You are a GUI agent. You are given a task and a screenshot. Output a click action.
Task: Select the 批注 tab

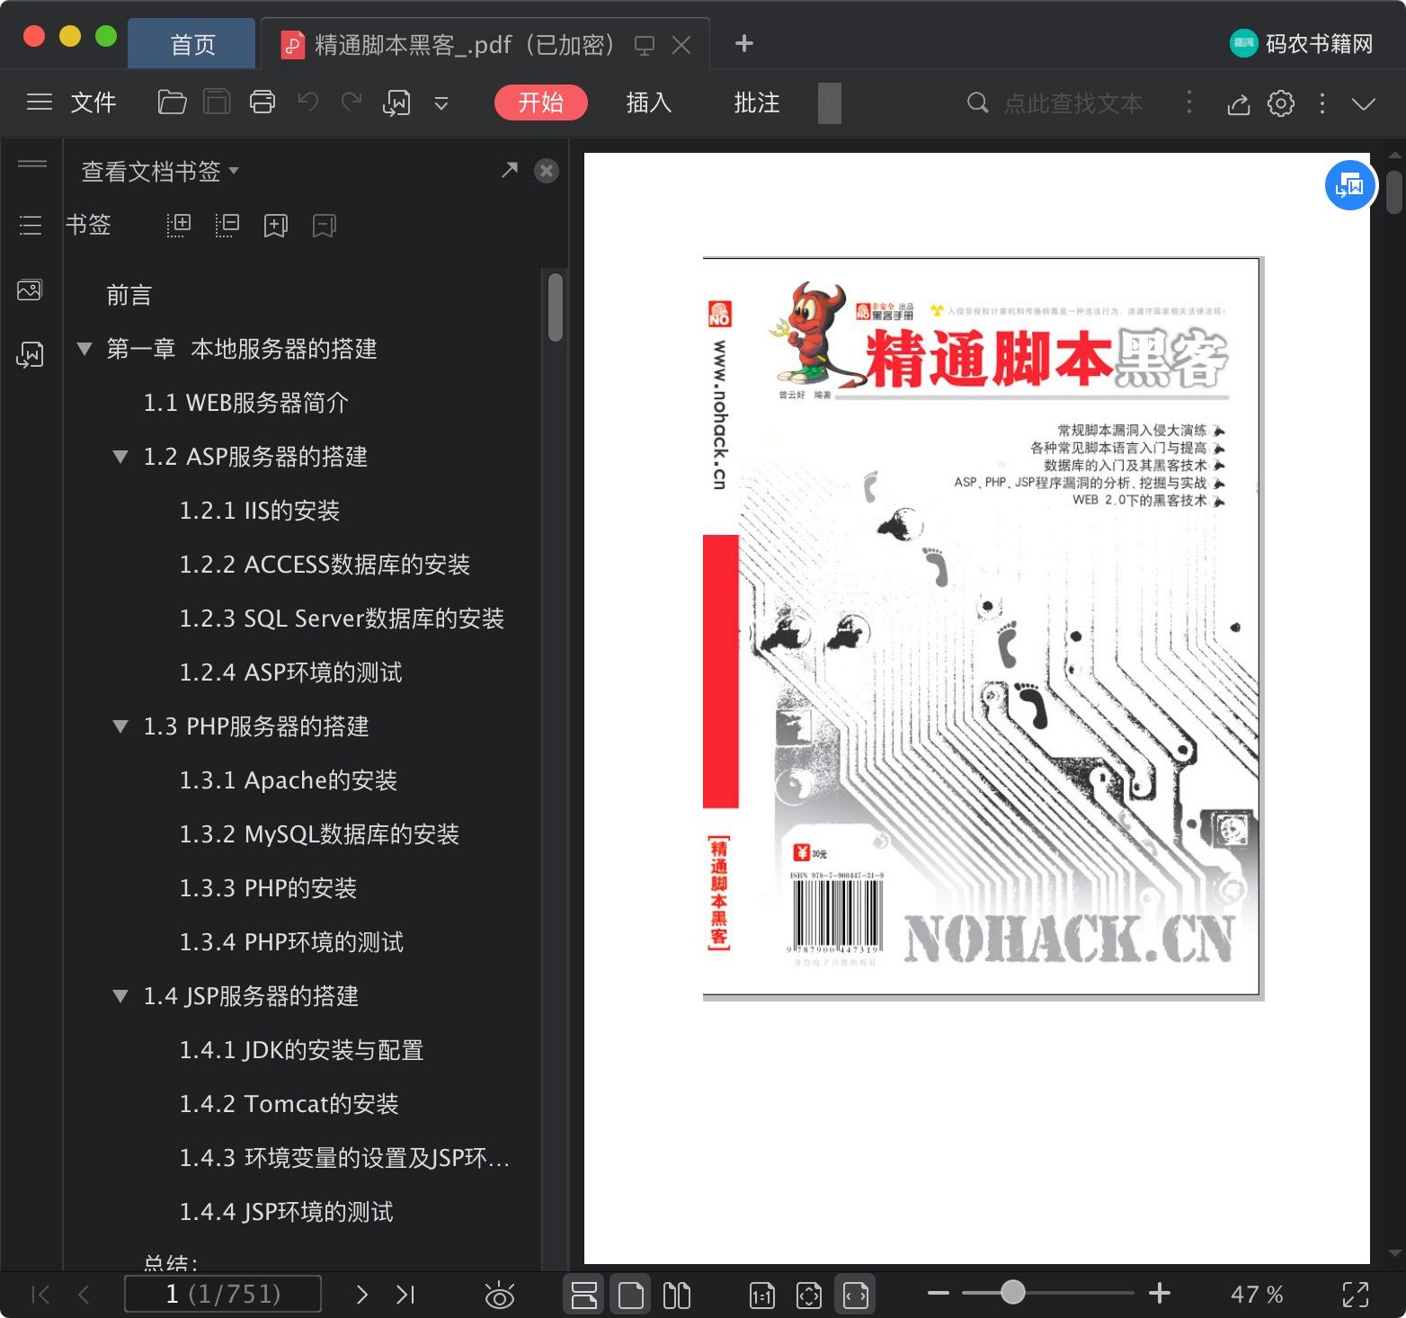[757, 102]
